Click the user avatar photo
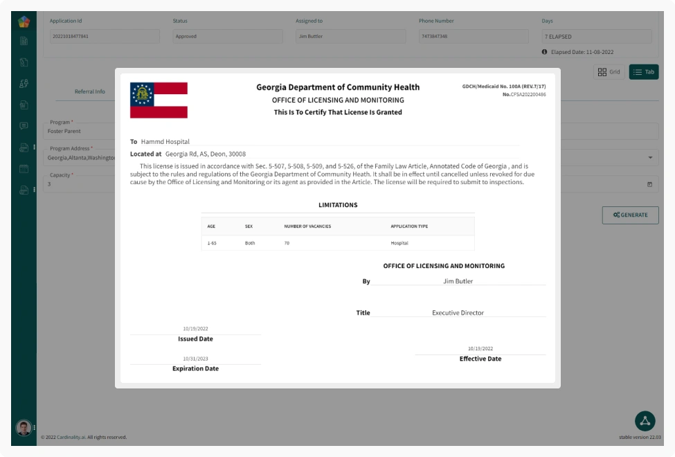 [x=24, y=428]
